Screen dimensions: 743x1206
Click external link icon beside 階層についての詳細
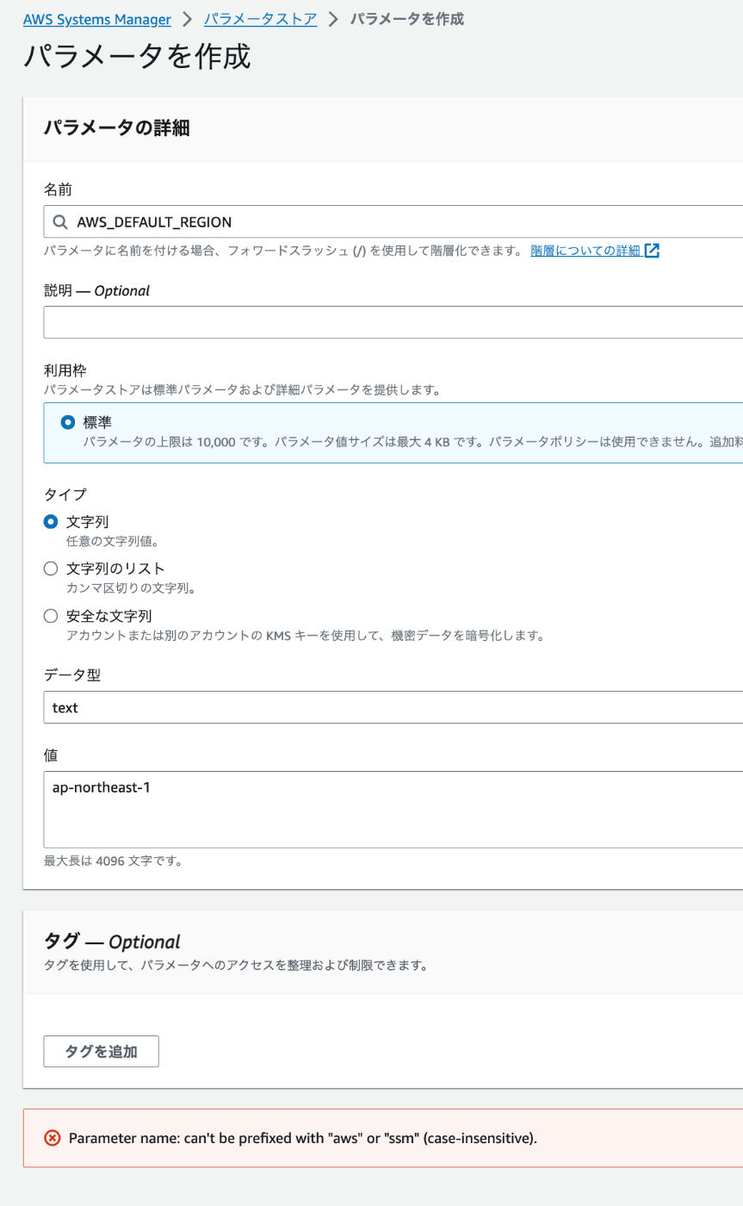[652, 251]
